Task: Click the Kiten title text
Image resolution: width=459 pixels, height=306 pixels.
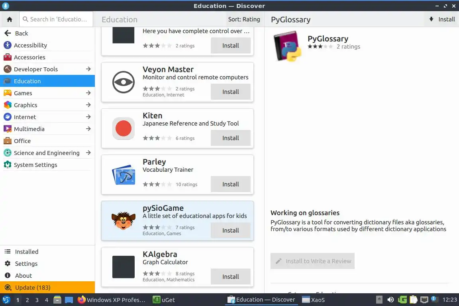Action: click(x=152, y=116)
